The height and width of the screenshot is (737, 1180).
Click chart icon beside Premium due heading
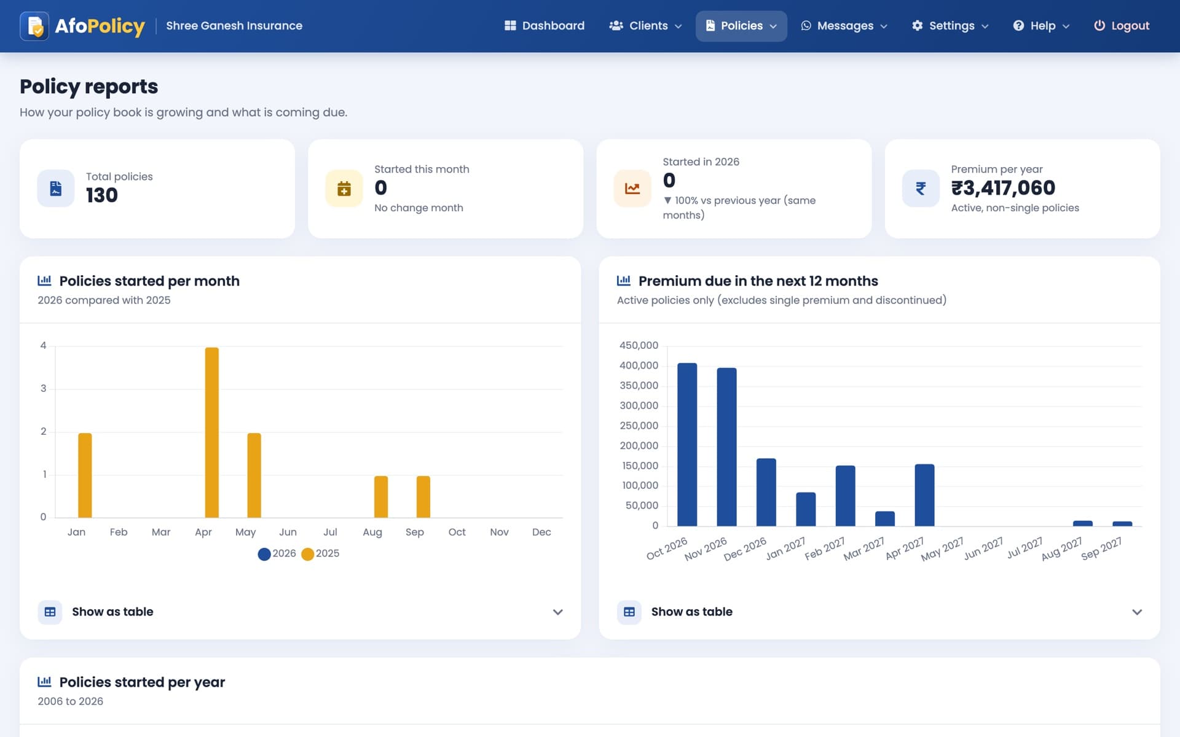pyautogui.click(x=624, y=281)
